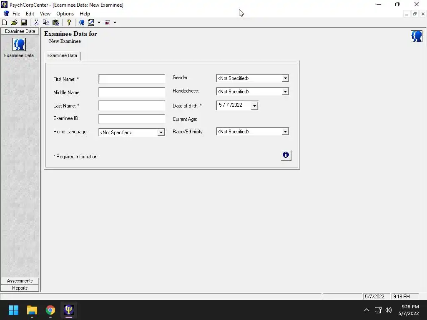Open File Explorer from taskbar

[32, 310]
